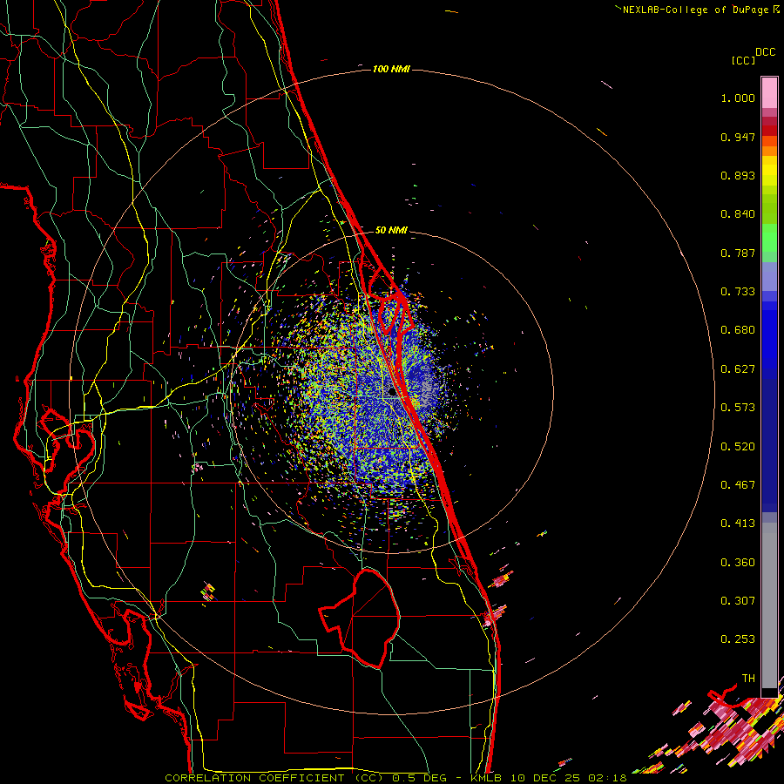
Task: Click the 0.787 scale value
Action: coord(738,253)
